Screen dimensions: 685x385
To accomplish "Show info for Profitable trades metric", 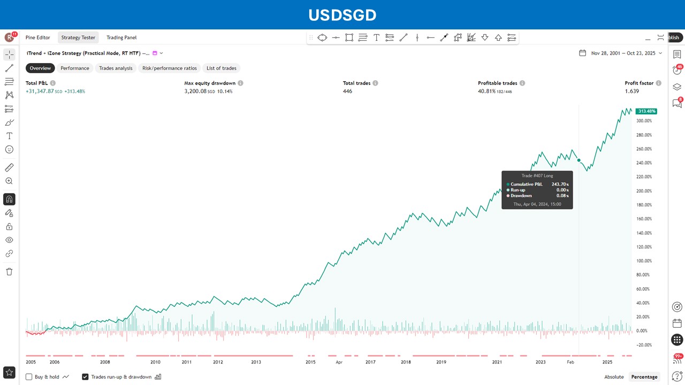I will tap(522, 83).
